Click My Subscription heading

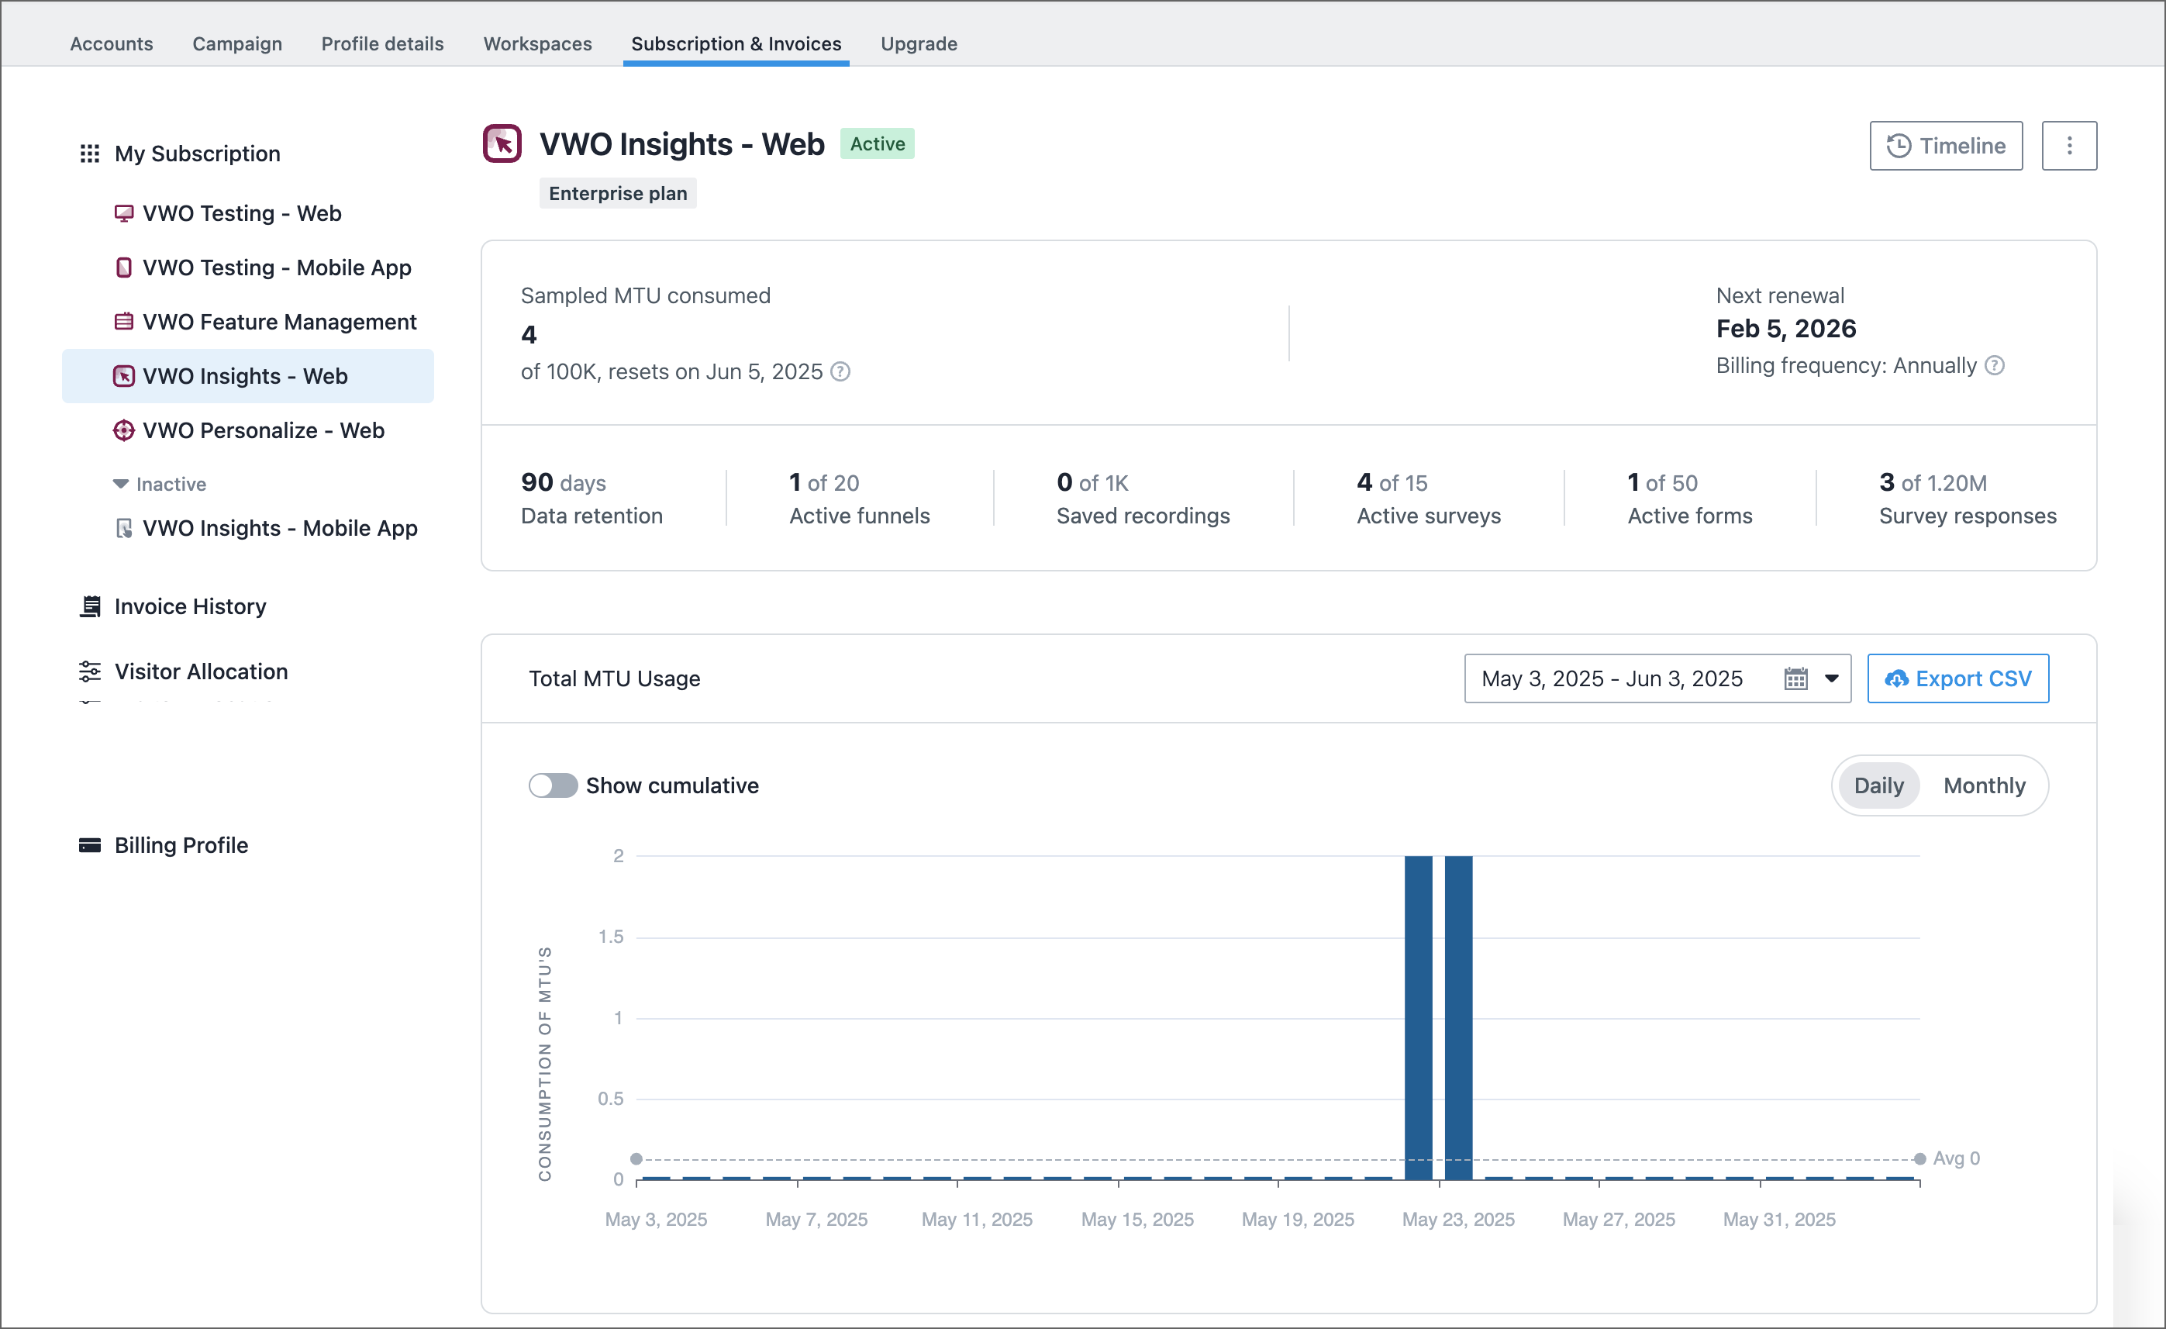point(197,154)
